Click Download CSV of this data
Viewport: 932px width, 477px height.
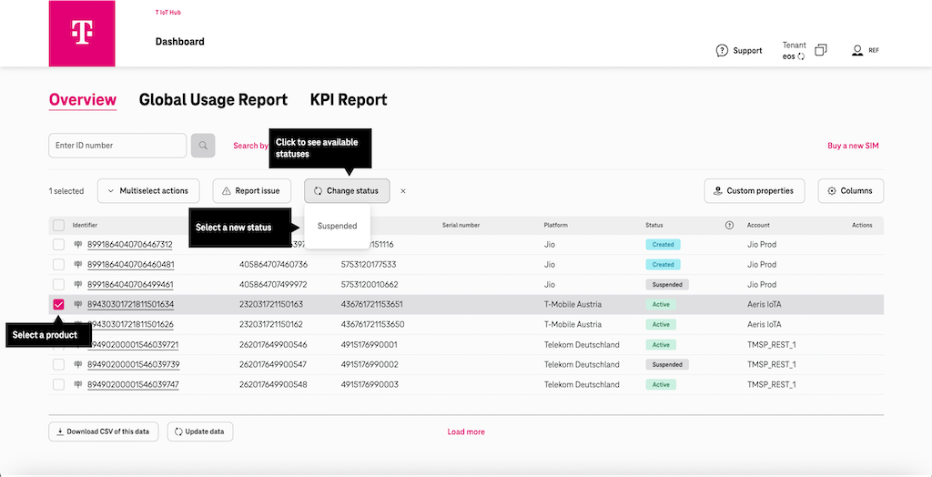point(104,431)
